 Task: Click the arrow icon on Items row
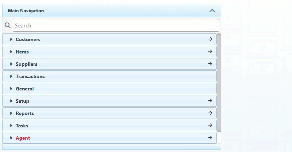point(210,51)
